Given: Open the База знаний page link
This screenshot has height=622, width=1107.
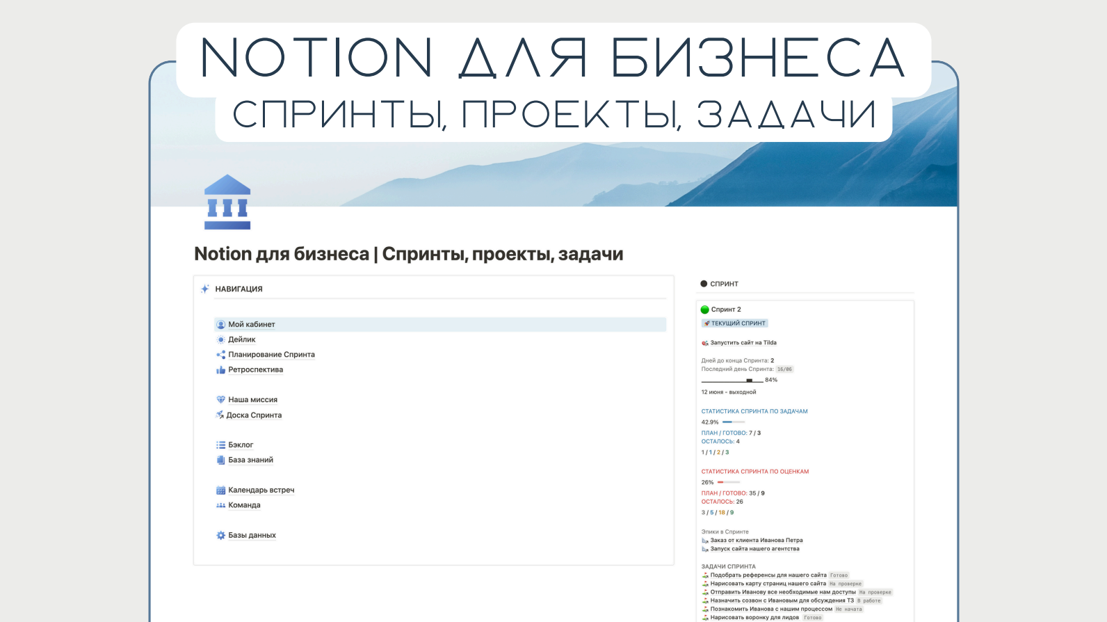Looking at the screenshot, I should 250,461.
